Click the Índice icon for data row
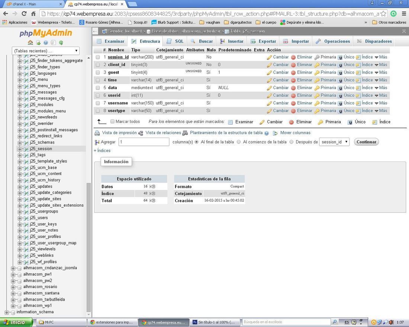This screenshot has height=327, width=409. click(x=358, y=88)
